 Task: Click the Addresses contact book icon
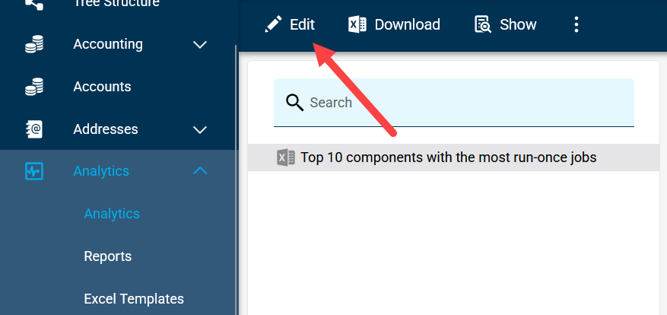[x=34, y=129]
